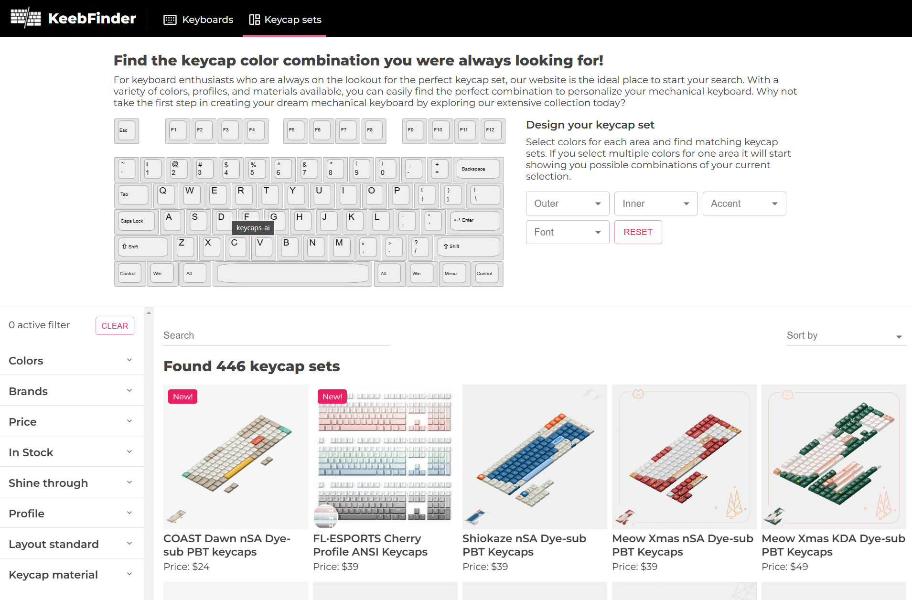This screenshot has height=600, width=912.
Task: Click the KeebFinder keyboard logo icon
Action: 26,18
